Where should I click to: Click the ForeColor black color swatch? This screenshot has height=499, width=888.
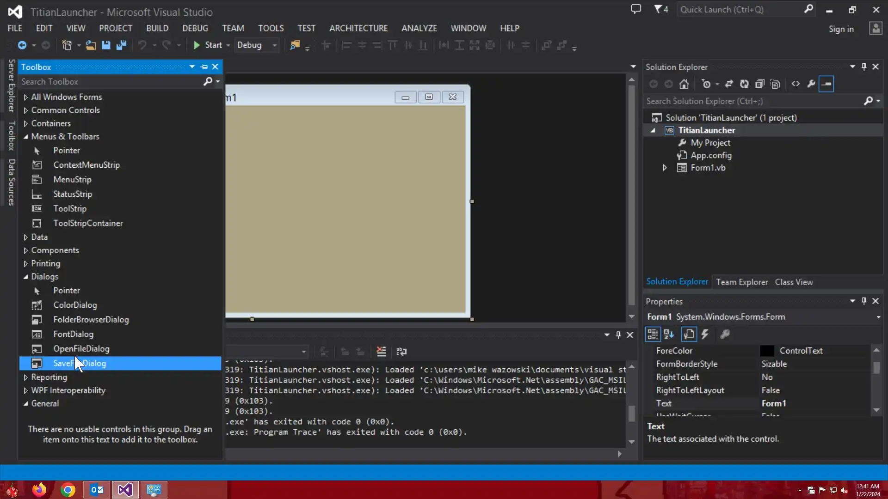tap(766, 351)
